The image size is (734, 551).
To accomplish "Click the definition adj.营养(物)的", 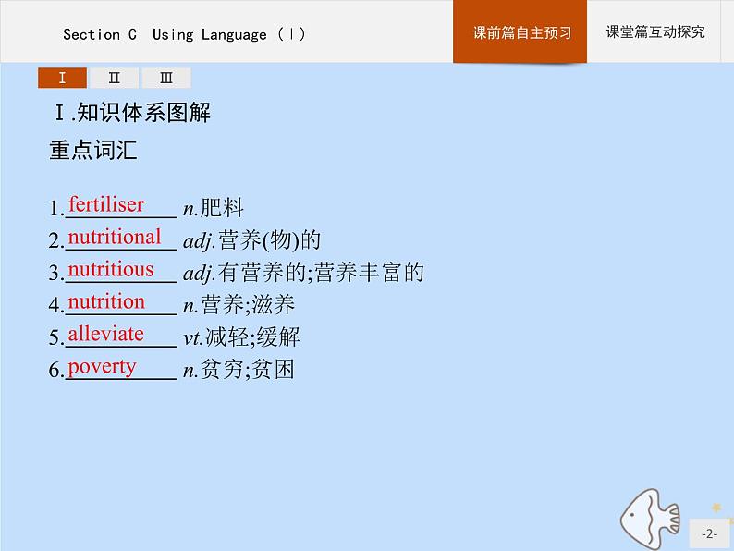I will [x=251, y=240].
